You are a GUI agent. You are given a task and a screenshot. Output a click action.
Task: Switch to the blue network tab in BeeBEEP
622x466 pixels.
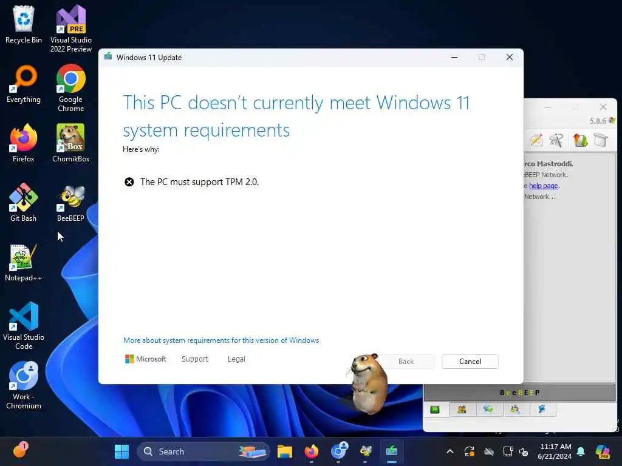click(541, 410)
